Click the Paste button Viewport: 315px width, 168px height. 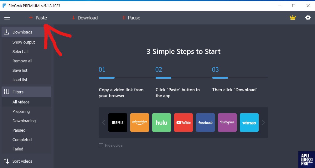(38, 18)
